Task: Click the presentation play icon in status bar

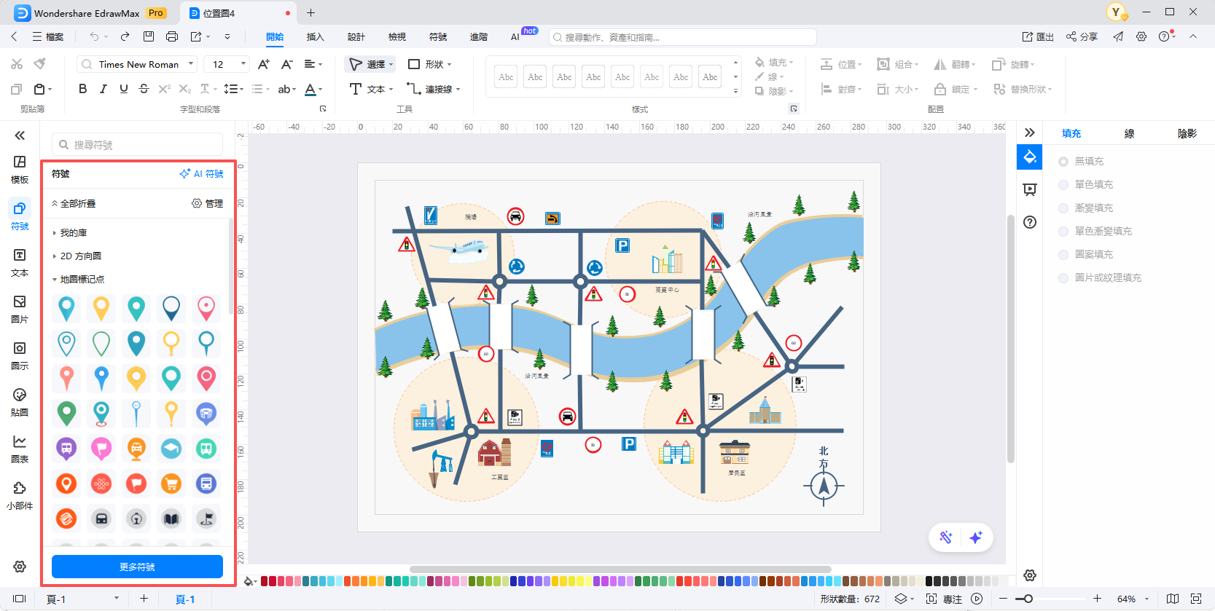Action: 977,599
